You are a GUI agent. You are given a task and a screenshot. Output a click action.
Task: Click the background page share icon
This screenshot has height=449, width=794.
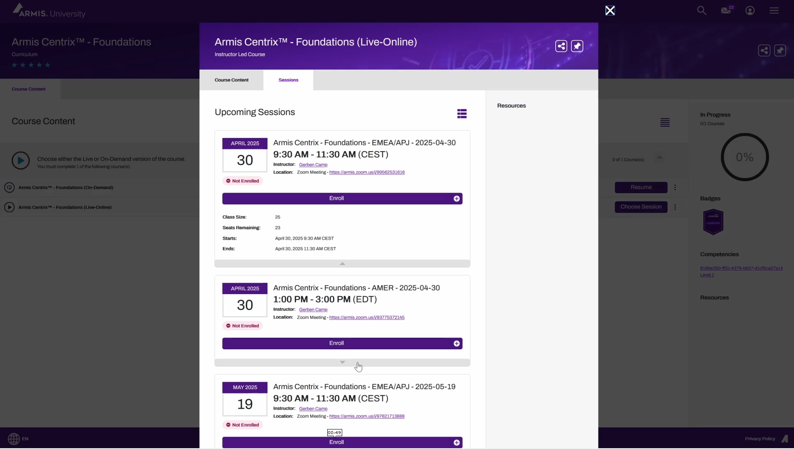764,51
